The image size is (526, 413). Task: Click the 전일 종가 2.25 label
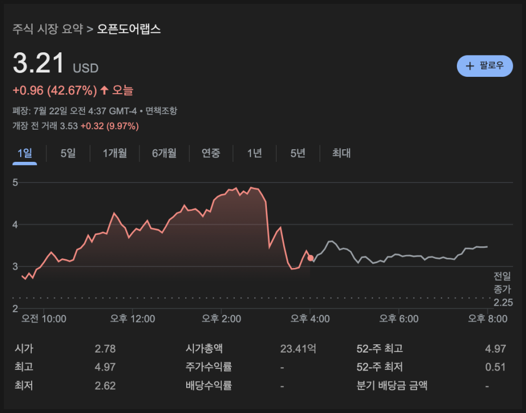pyautogui.click(x=503, y=289)
